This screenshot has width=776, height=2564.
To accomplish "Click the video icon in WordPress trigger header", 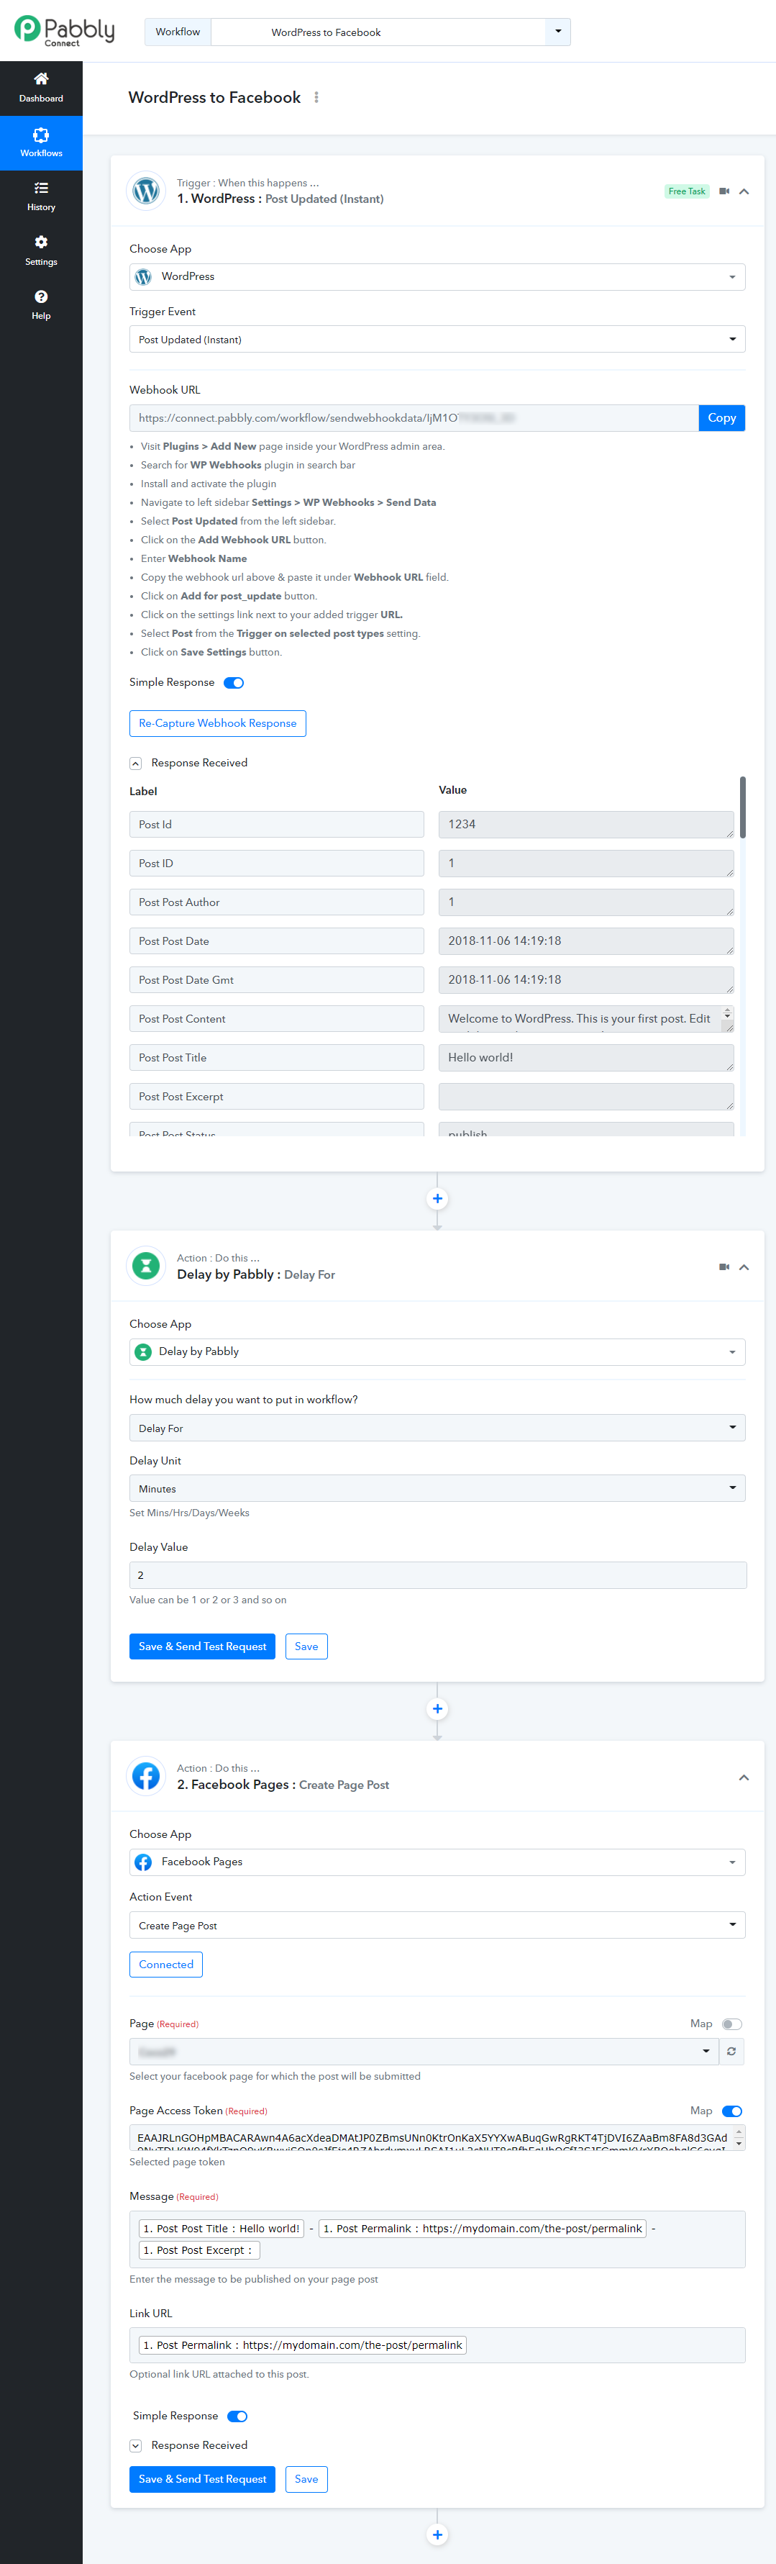I will [x=724, y=191].
